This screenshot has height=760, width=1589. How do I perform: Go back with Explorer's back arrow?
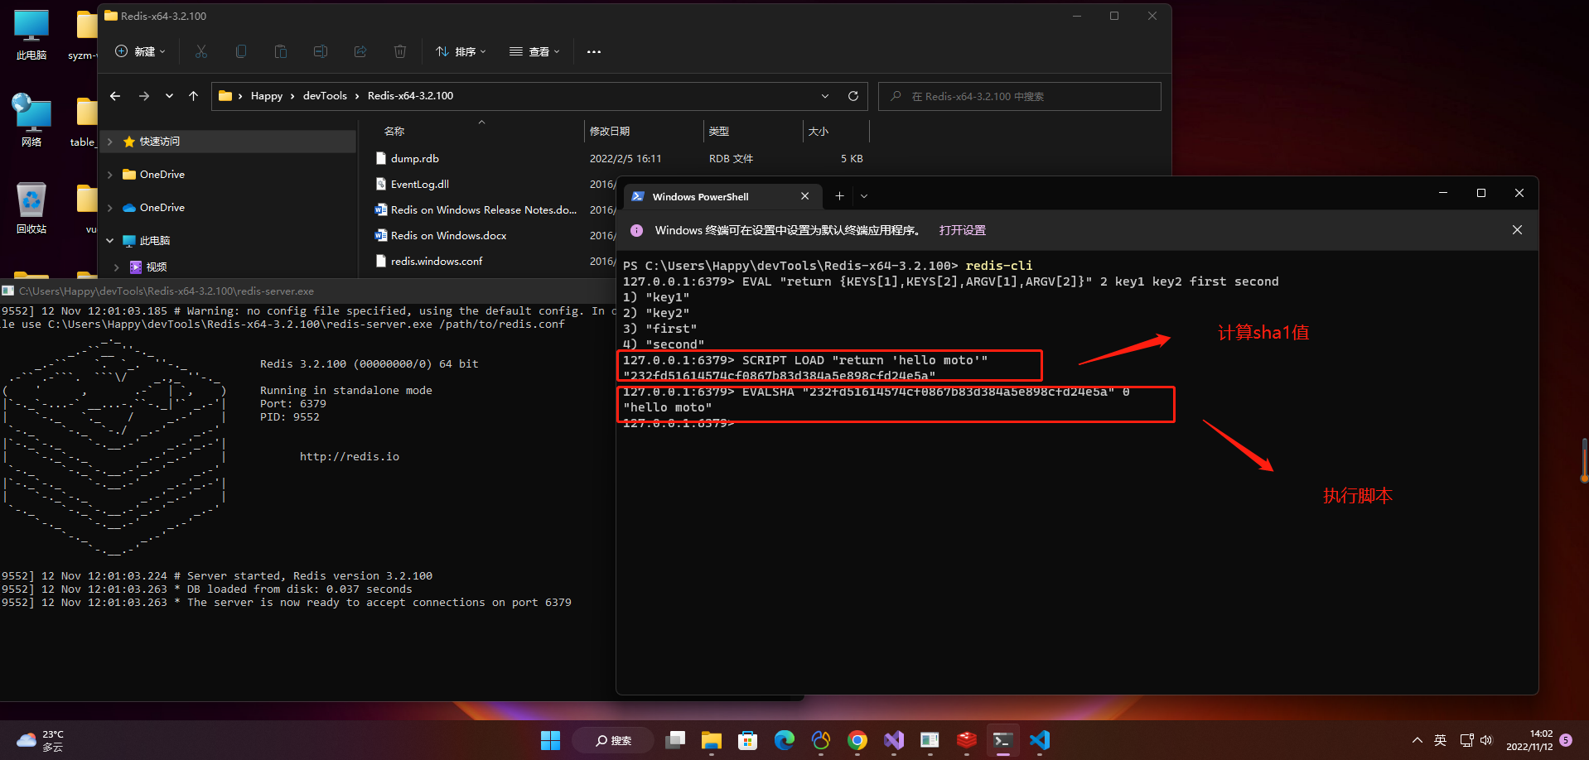tap(115, 96)
